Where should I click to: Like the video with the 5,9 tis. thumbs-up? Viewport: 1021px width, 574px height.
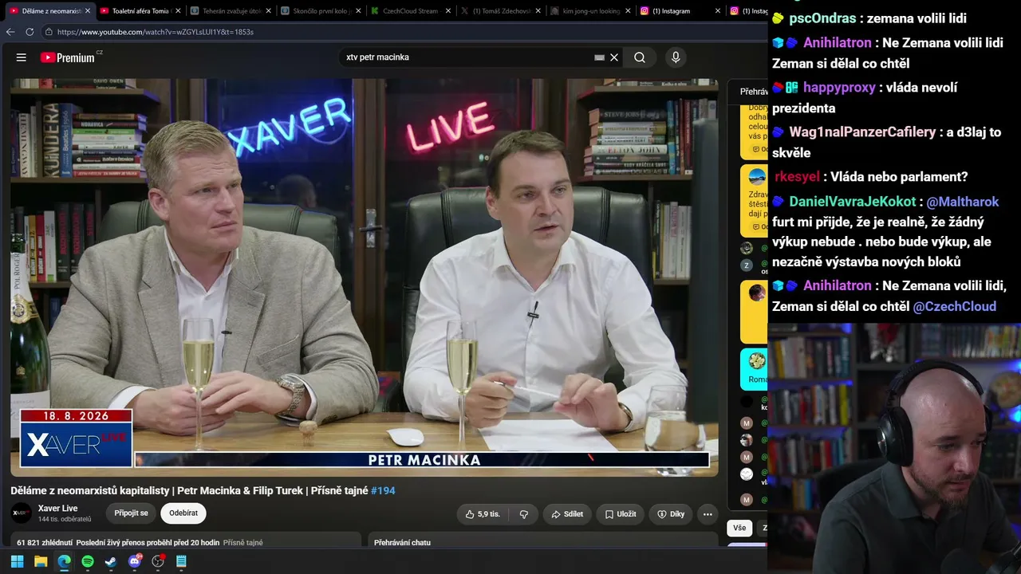click(x=482, y=514)
